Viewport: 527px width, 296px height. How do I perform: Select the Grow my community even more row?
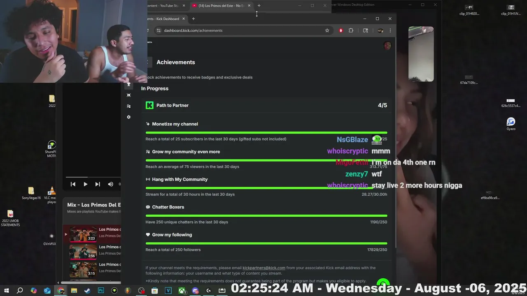[x=266, y=158]
